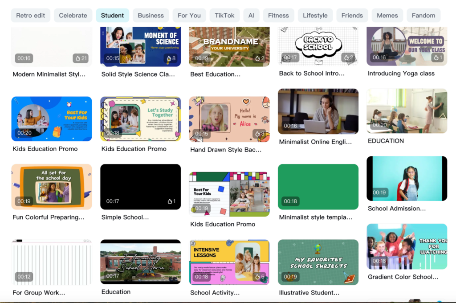
Task: Select the Retro edit category tab
Action: pos(31,16)
